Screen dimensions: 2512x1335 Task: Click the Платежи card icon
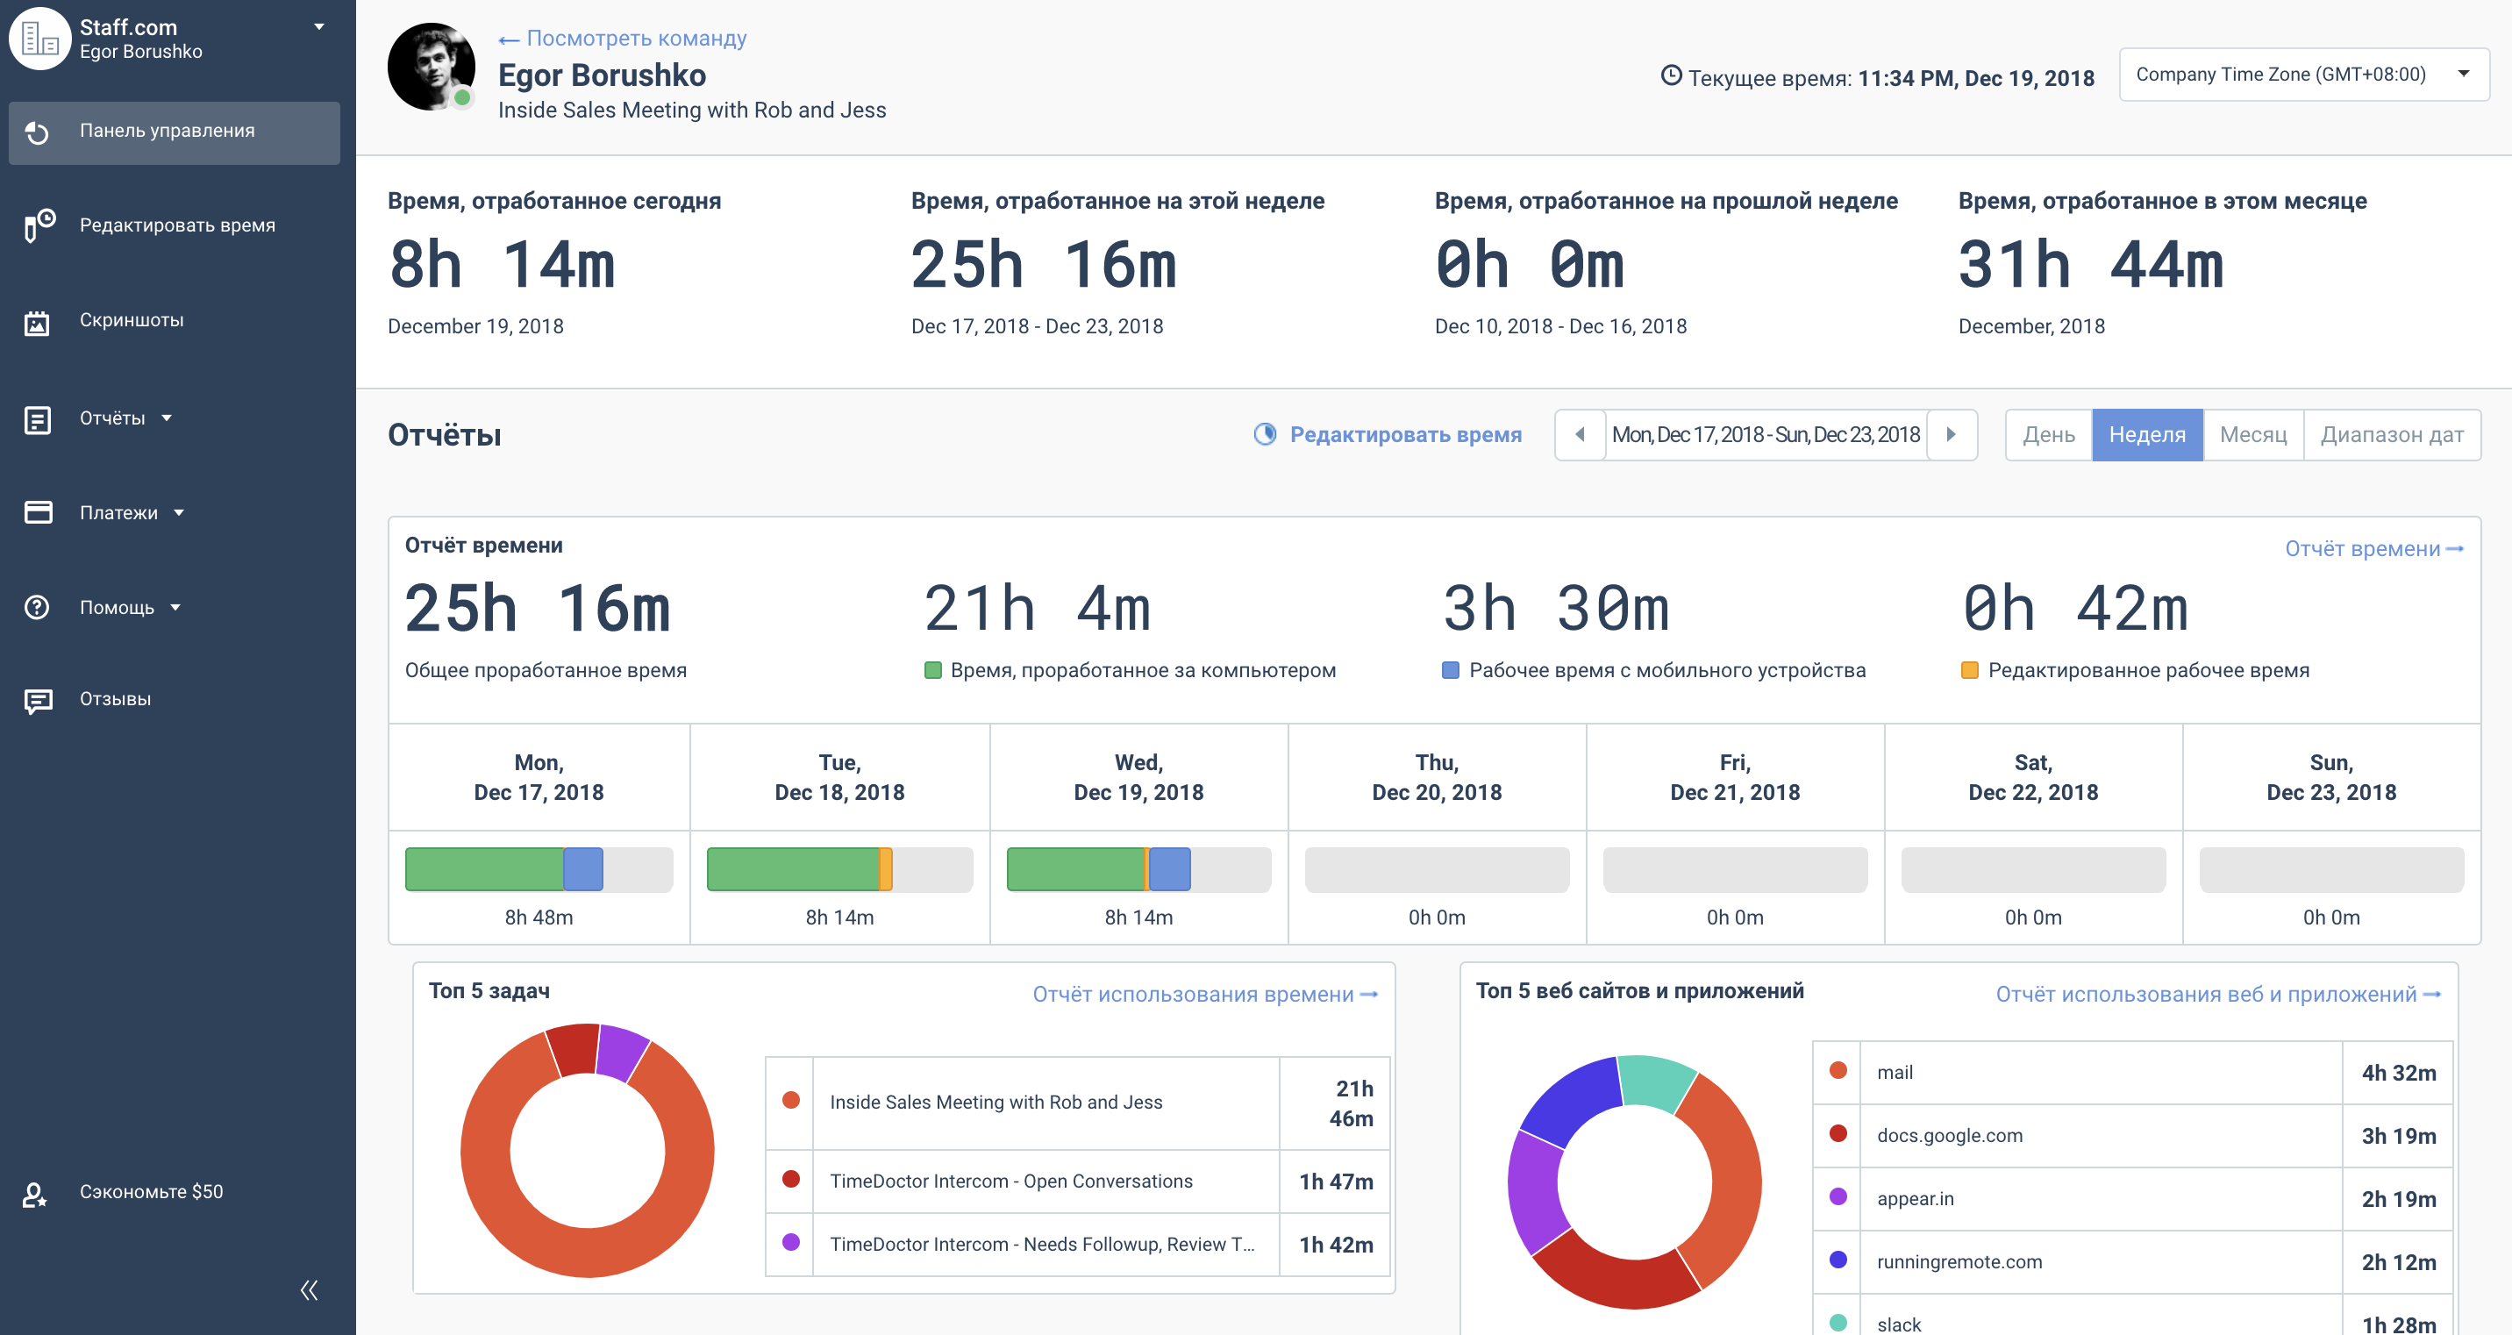(x=38, y=512)
